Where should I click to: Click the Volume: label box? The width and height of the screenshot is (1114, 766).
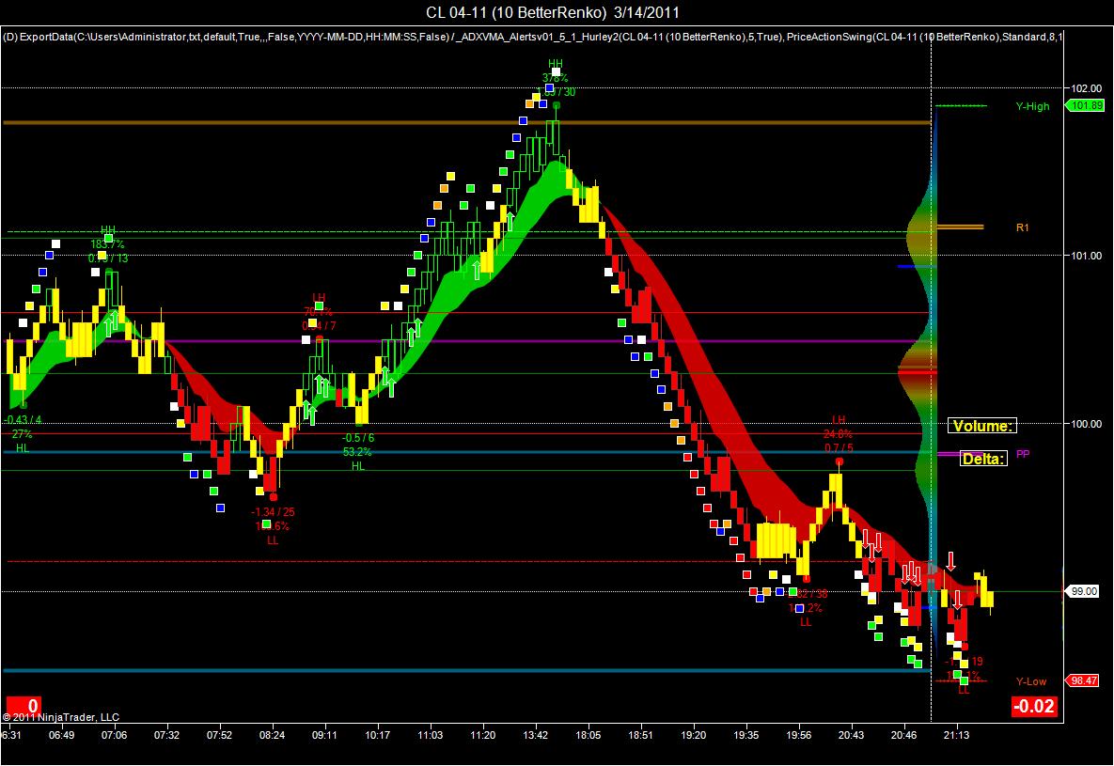[x=981, y=426]
